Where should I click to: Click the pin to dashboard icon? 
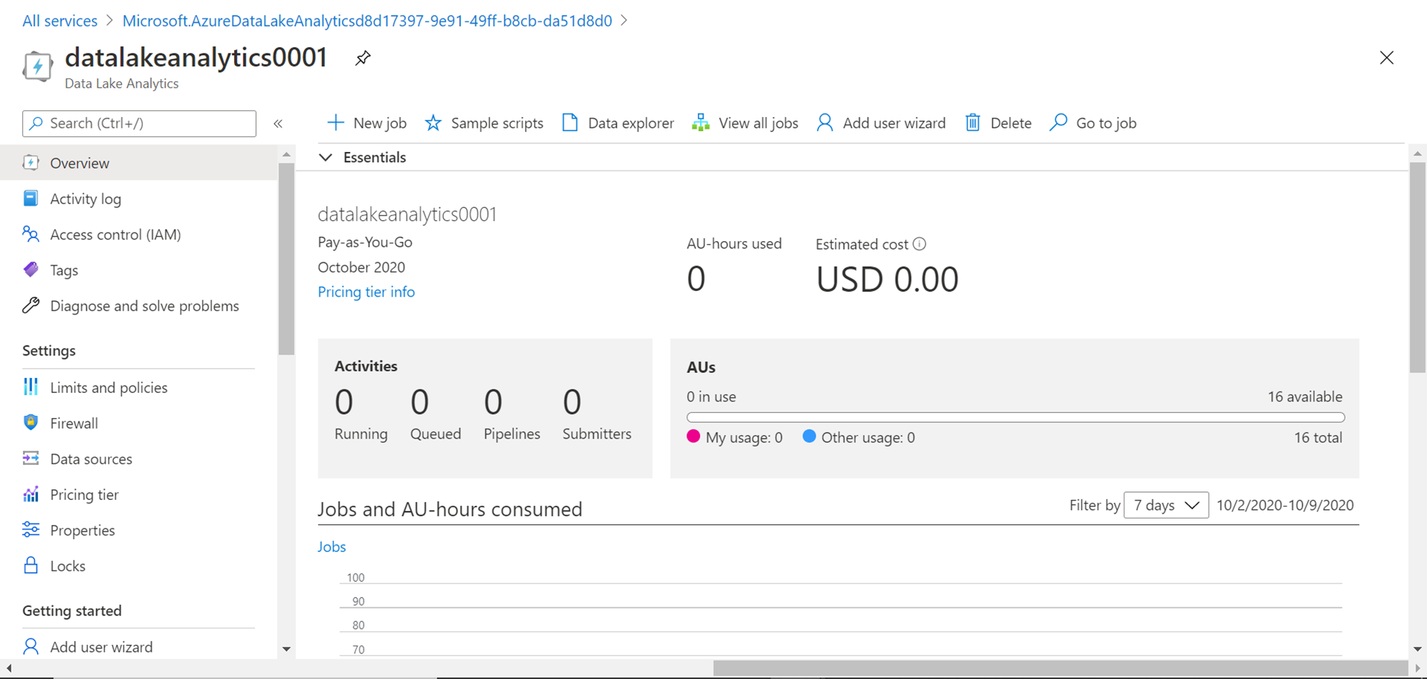coord(362,58)
